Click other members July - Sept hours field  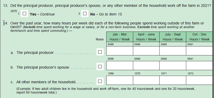[x=173, y=80]
